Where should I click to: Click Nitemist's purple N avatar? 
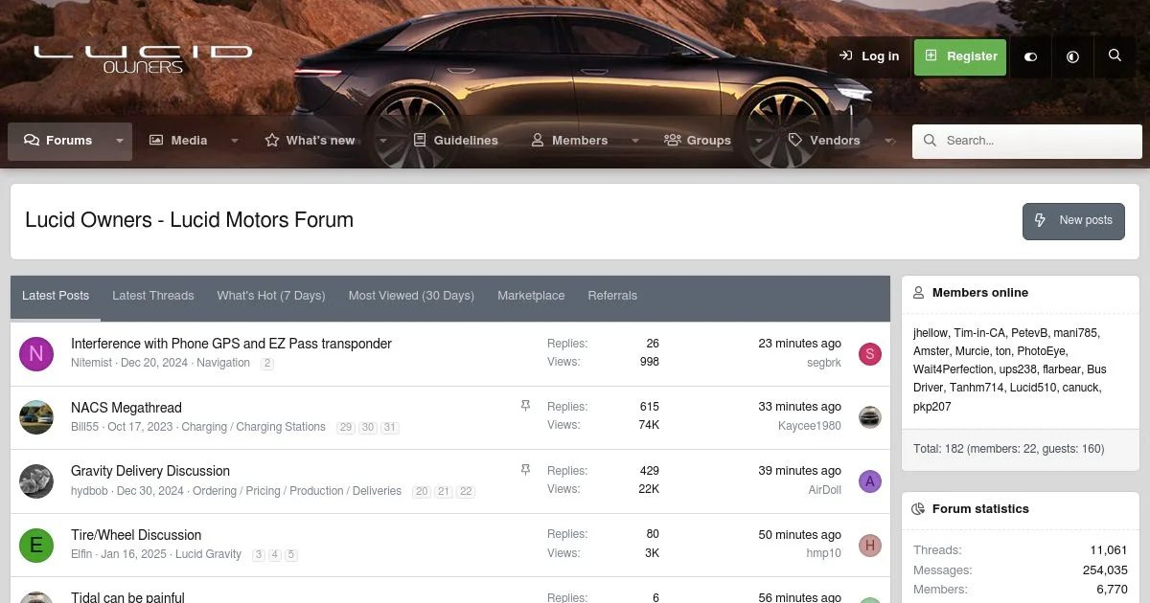point(36,354)
